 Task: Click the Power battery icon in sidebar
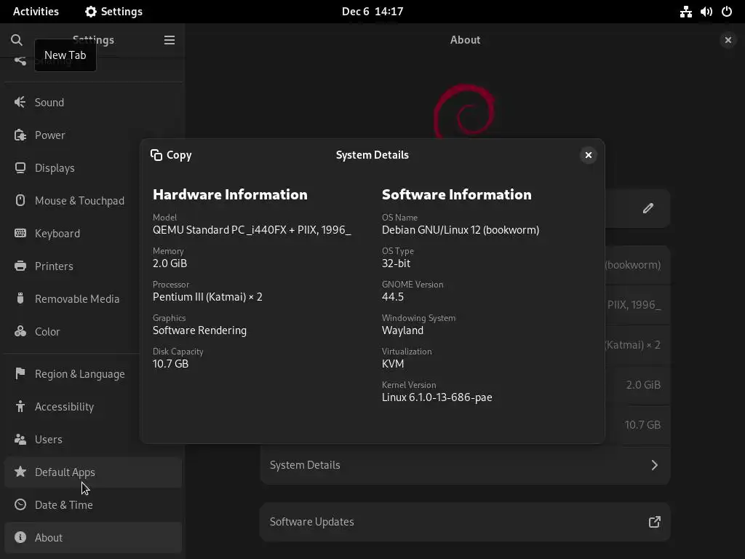(20, 135)
